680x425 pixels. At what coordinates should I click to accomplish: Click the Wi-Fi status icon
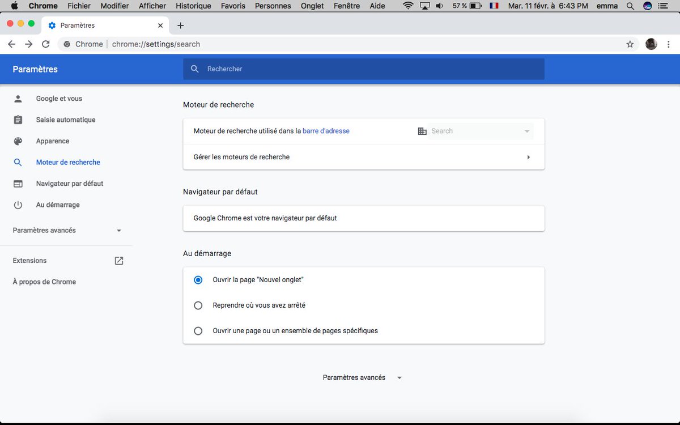(408, 6)
